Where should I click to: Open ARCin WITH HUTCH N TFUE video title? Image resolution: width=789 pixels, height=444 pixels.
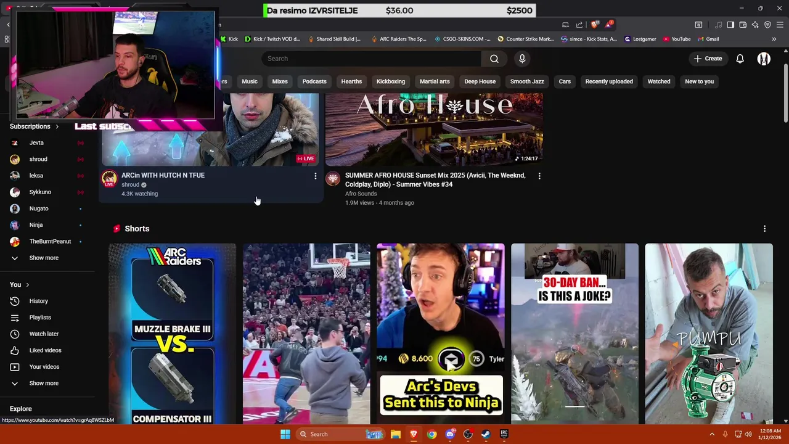[x=163, y=175]
